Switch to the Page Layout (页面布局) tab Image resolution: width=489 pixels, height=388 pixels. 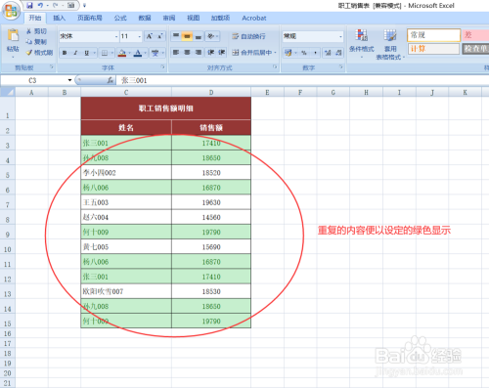coord(90,18)
